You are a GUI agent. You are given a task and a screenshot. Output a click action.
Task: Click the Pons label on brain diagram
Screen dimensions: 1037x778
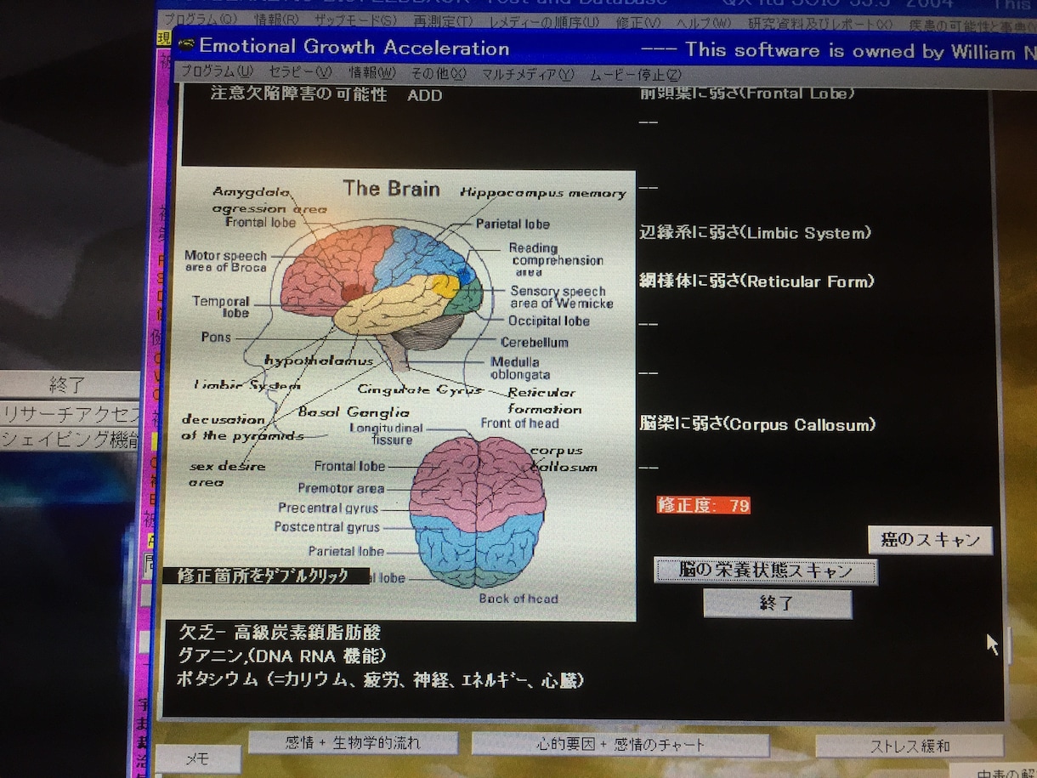click(x=216, y=337)
